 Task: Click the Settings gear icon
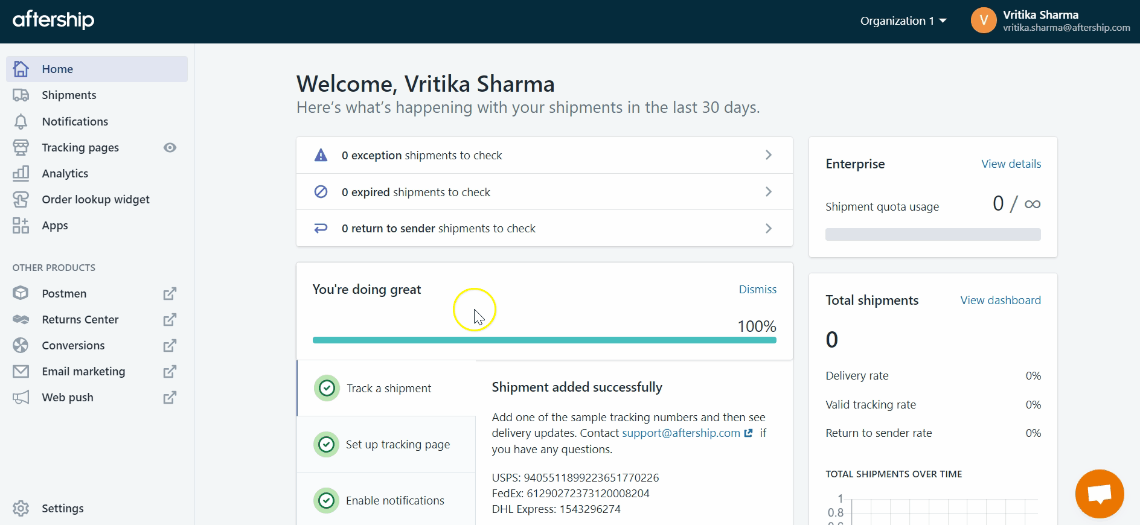click(21, 508)
